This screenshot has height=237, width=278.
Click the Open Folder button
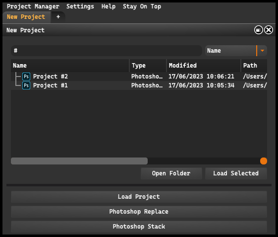pyautogui.click(x=171, y=173)
